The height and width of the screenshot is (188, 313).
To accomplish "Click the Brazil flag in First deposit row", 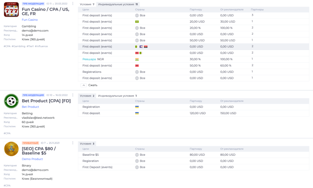I will pos(137,22).
